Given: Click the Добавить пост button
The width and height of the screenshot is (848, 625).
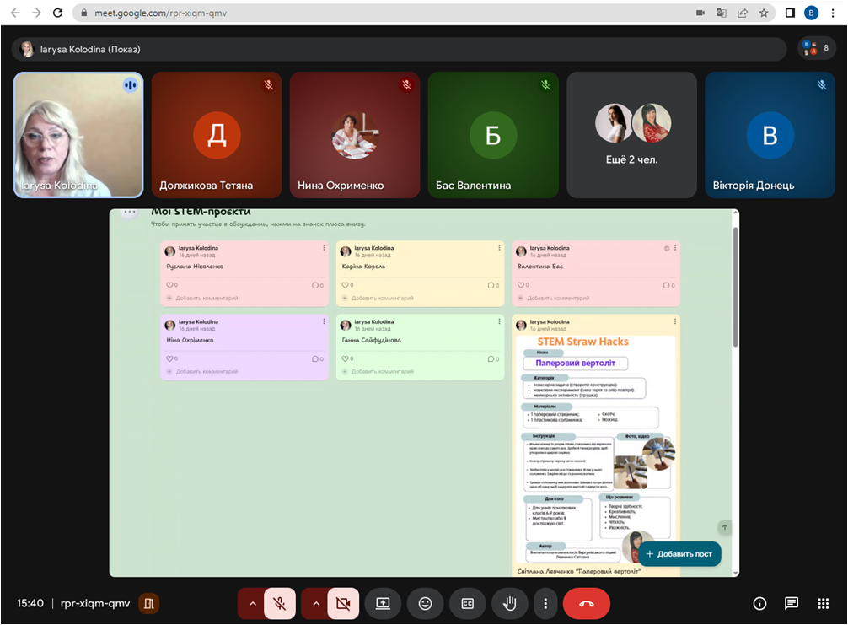Looking at the screenshot, I should click(679, 554).
